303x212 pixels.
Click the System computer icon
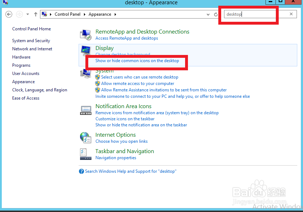coord(86,74)
